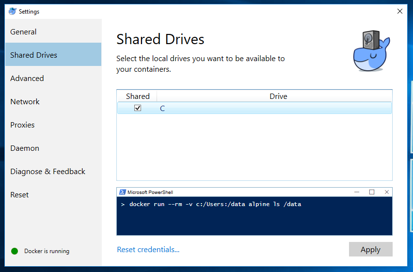Go to the Proxies tab

pyautogui.click(x=53, y=125)
